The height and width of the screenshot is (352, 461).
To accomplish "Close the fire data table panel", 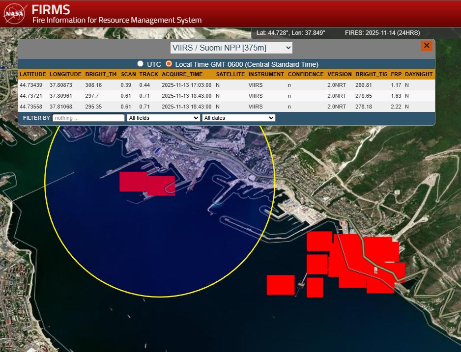I will 427,46.
